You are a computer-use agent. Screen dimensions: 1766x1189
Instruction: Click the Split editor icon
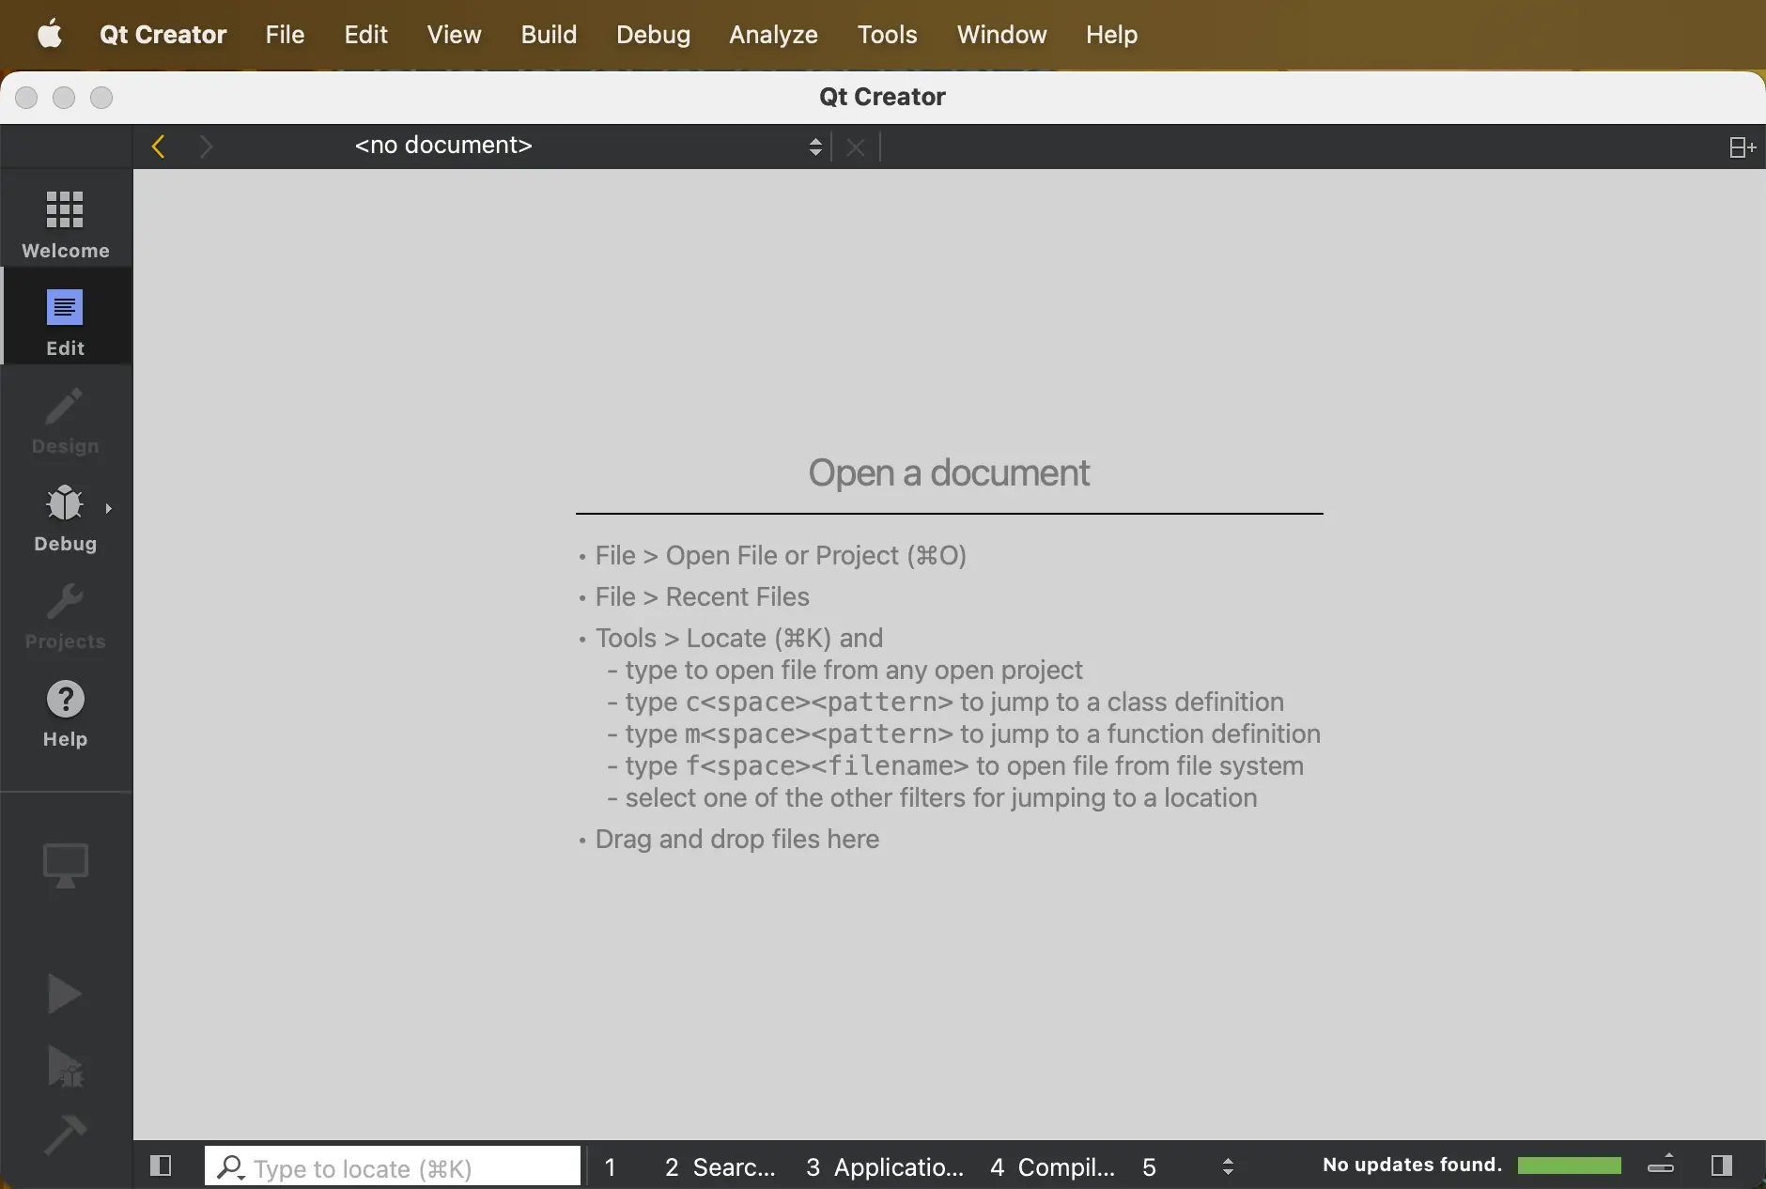point(1742,147)
